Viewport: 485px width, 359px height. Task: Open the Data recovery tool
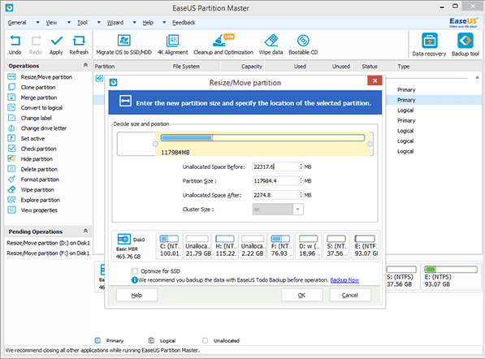tap(430, 41)
